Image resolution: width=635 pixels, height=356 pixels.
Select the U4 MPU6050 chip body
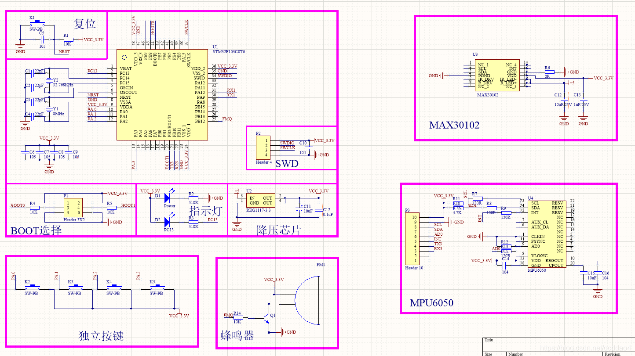coord(547,234)
